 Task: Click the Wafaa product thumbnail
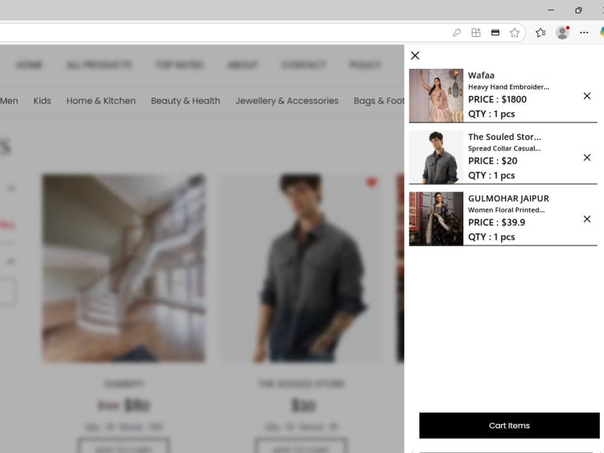(x=436, y=95)
